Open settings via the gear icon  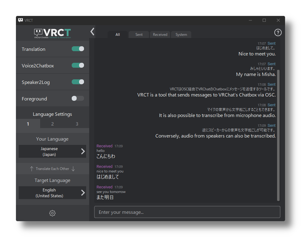click(x=52, y=213)
